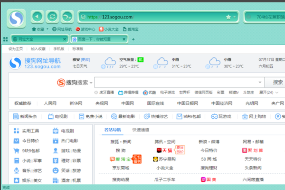Click 设为主页 link
This screenshot has width=285, height=190.
tap(16, 49)
